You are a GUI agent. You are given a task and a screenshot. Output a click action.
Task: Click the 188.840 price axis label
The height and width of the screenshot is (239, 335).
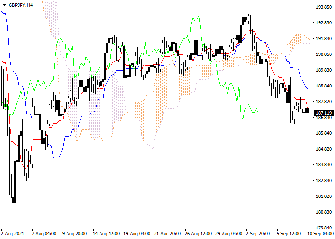tap(324, 86)
